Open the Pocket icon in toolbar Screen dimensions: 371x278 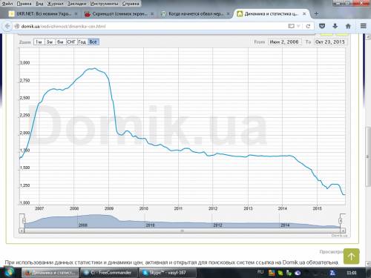coord(322,26)
